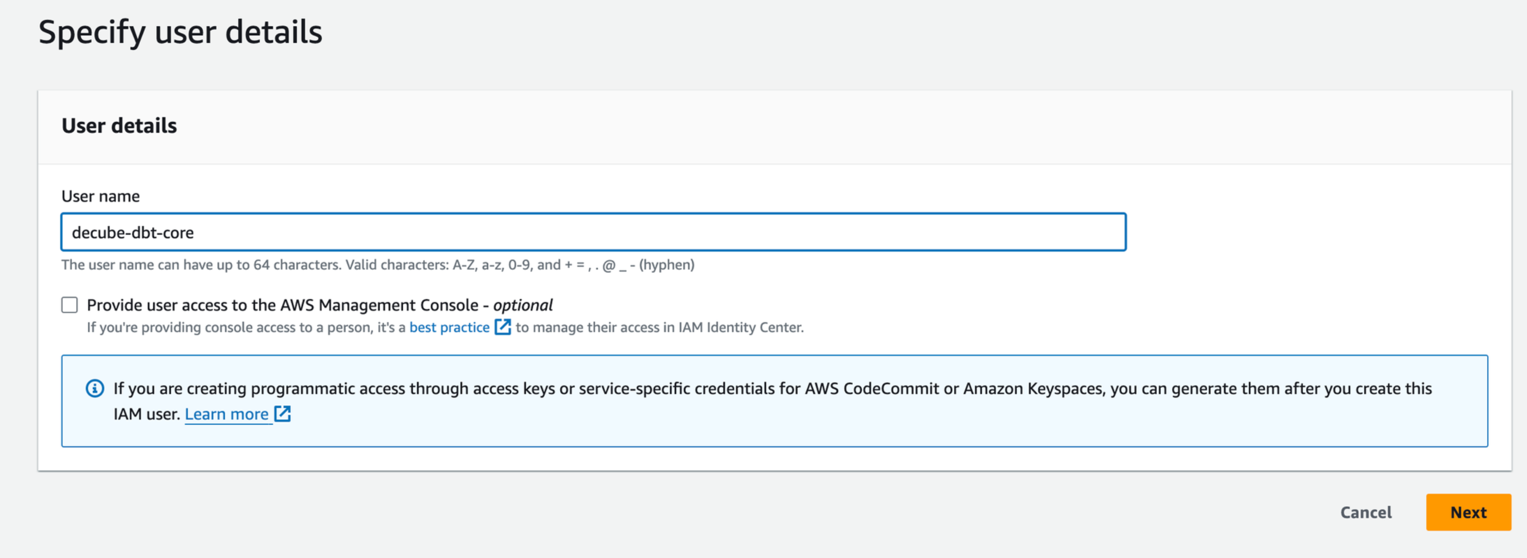Click the "decube-dbt-core" text in field
The image size is (1527, 558).
coord(133,233)
